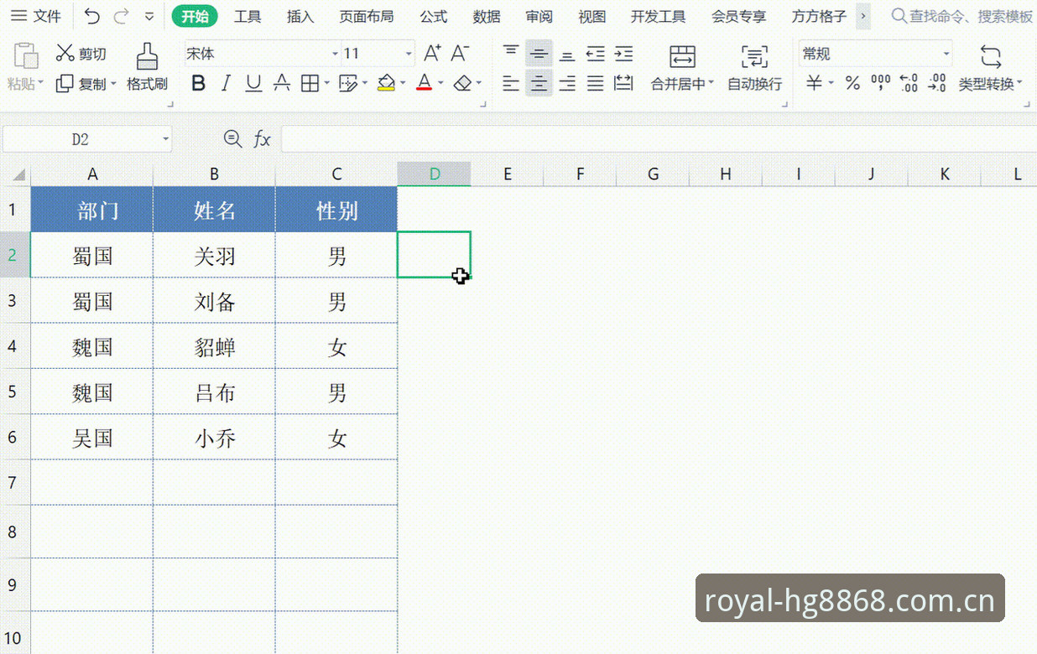Open the borders dropdown arrow
The width and height of the screenshot is (1037, 654).
(326, 83)
